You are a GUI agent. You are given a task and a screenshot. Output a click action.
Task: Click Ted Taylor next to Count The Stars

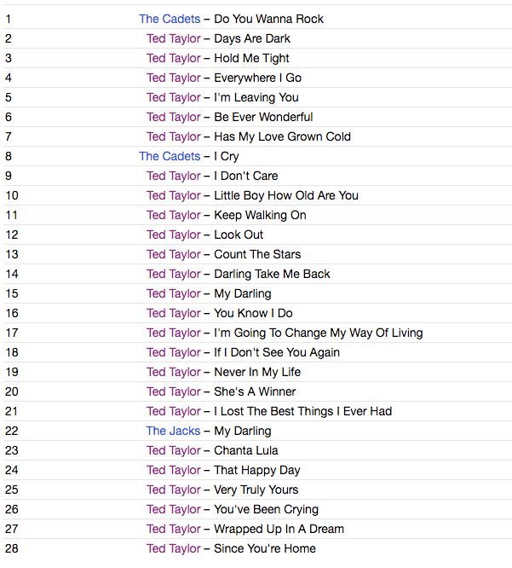pyautogui.click(x=173, y=254)
